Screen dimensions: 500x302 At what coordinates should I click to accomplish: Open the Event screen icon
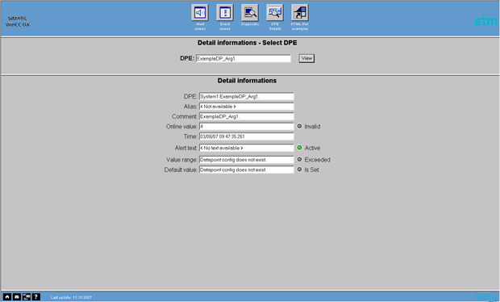pyautogui.click(x=225, y=13)
